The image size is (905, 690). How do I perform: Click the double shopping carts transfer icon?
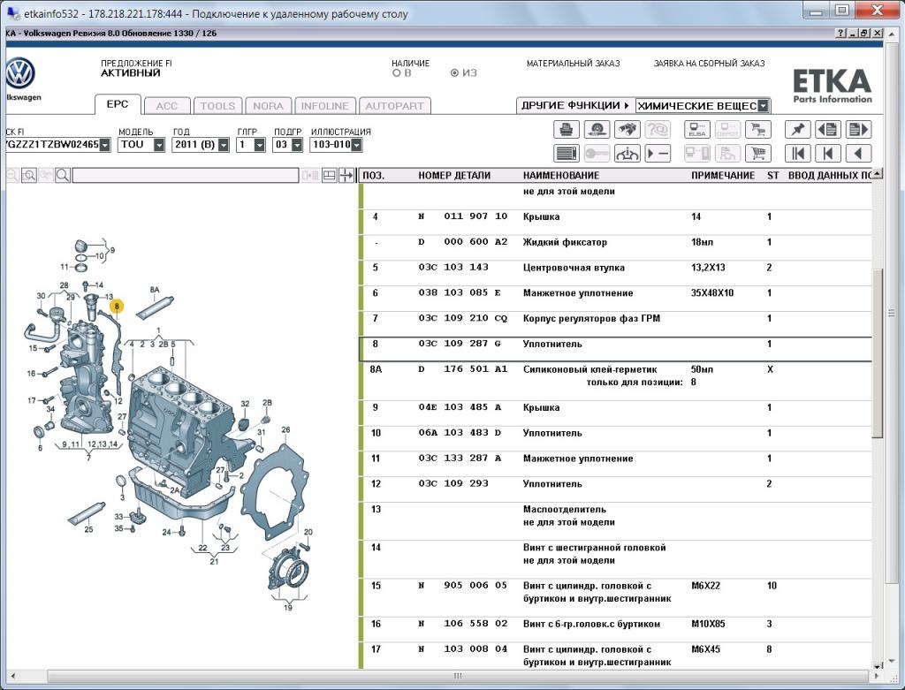pos(757,129)
